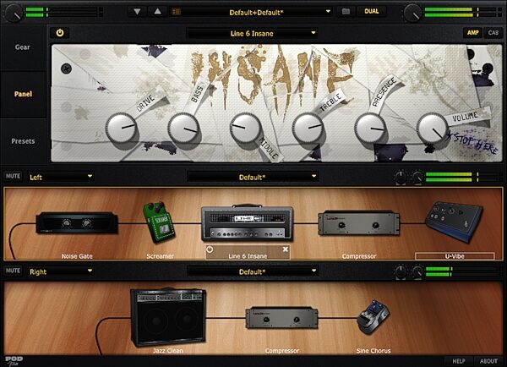Open Right chain Default preset dropdown

coord(252,271)
